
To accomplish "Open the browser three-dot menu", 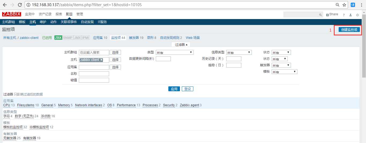I will tap(361, 5).
